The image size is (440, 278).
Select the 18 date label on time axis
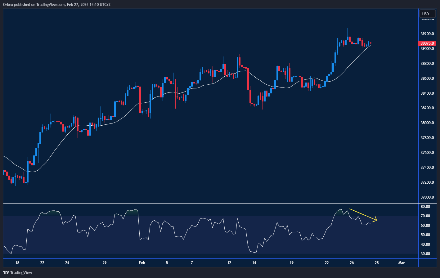point(17,263)
